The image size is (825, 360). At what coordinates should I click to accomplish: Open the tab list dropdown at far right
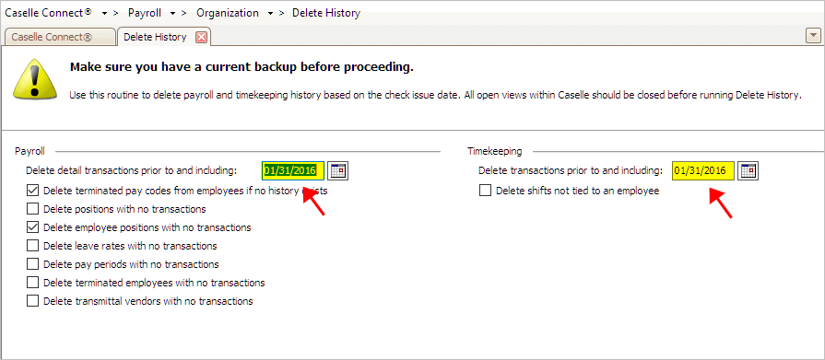[x=813, y=36]
